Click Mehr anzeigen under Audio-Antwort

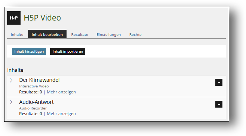pos(61,114)
